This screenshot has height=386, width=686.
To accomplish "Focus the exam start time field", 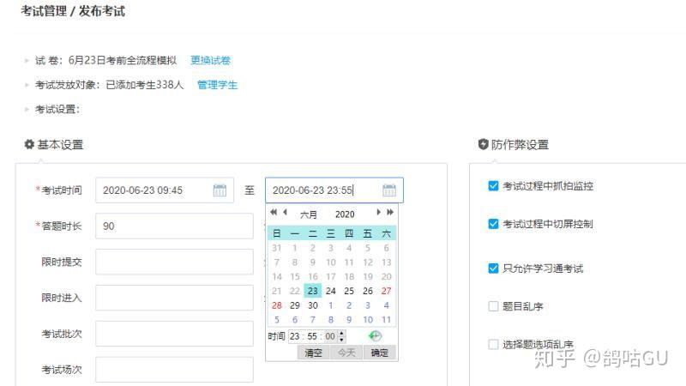I will click(x=165, y=190).
